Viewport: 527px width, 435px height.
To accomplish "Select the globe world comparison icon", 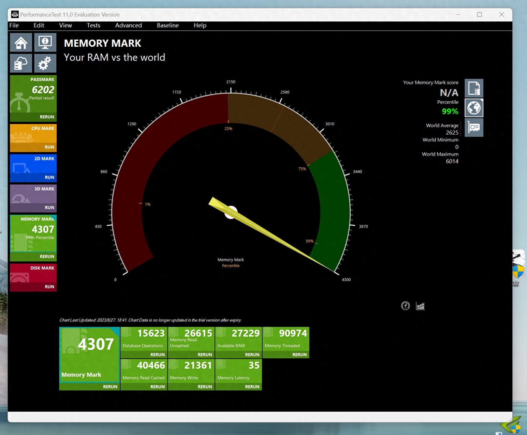I will [474, 108].
